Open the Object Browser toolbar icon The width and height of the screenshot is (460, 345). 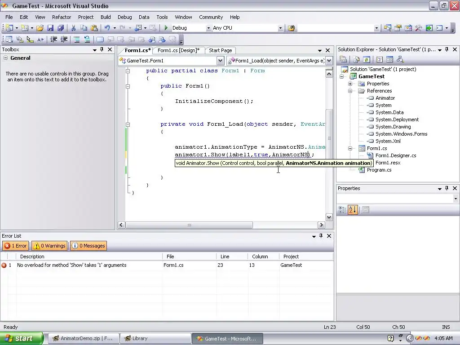tap(408, 28)
